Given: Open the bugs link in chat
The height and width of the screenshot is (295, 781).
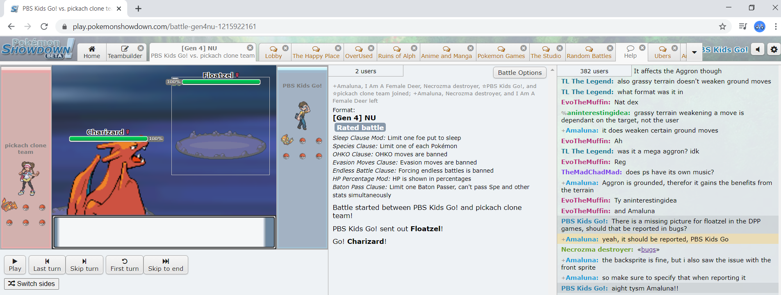Looking at the screenshot, I should pyautogui.click(x=649, y=250).
